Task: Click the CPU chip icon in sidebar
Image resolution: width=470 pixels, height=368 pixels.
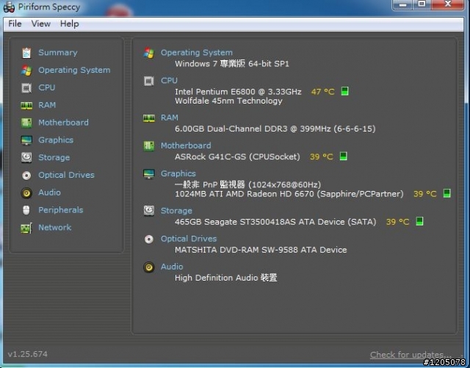Action: click(26, 88)
